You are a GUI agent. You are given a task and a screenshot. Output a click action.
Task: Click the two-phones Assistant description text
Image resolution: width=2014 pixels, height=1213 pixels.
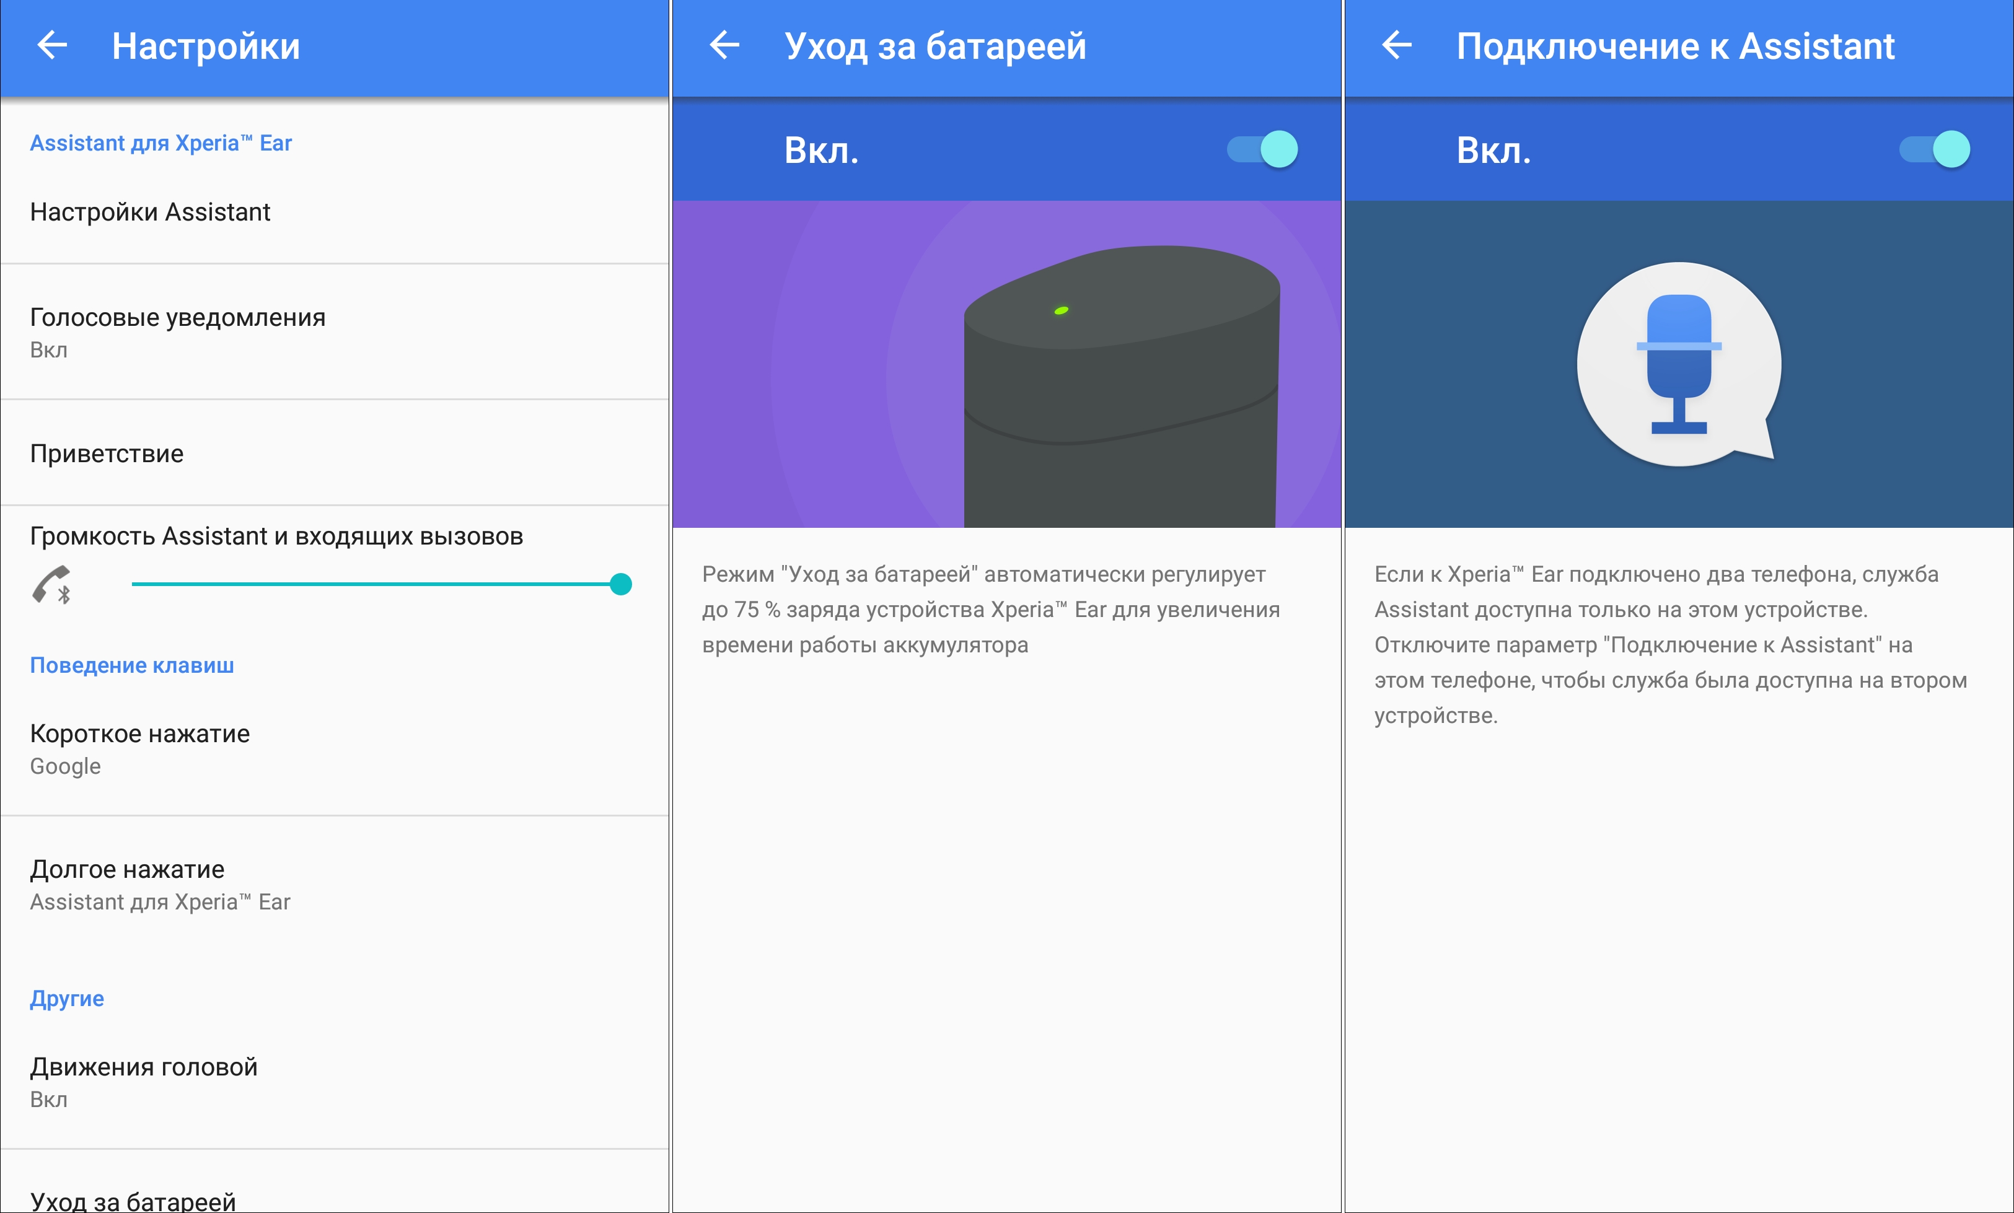(x=1671, y=645)
